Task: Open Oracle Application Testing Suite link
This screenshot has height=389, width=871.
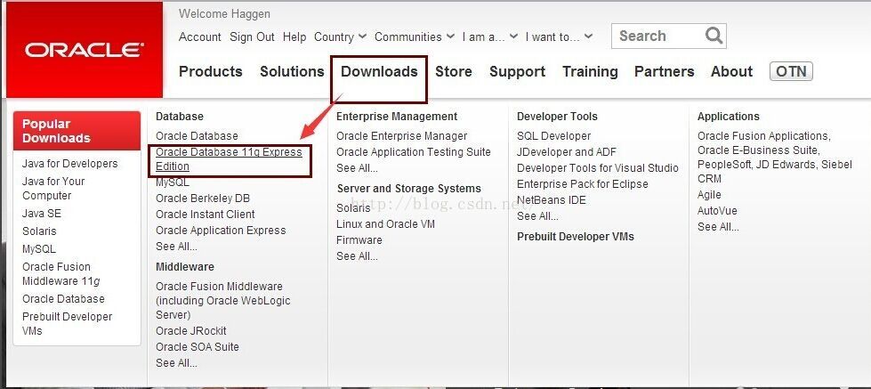Action: [x=414, y=151]
